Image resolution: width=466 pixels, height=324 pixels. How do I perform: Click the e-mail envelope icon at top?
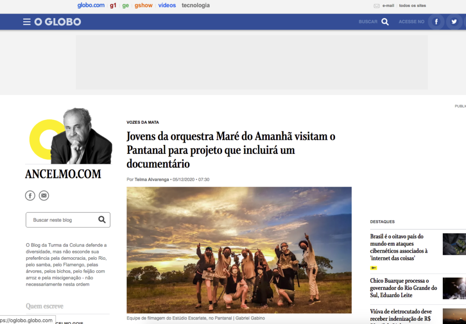click(376, 6)
